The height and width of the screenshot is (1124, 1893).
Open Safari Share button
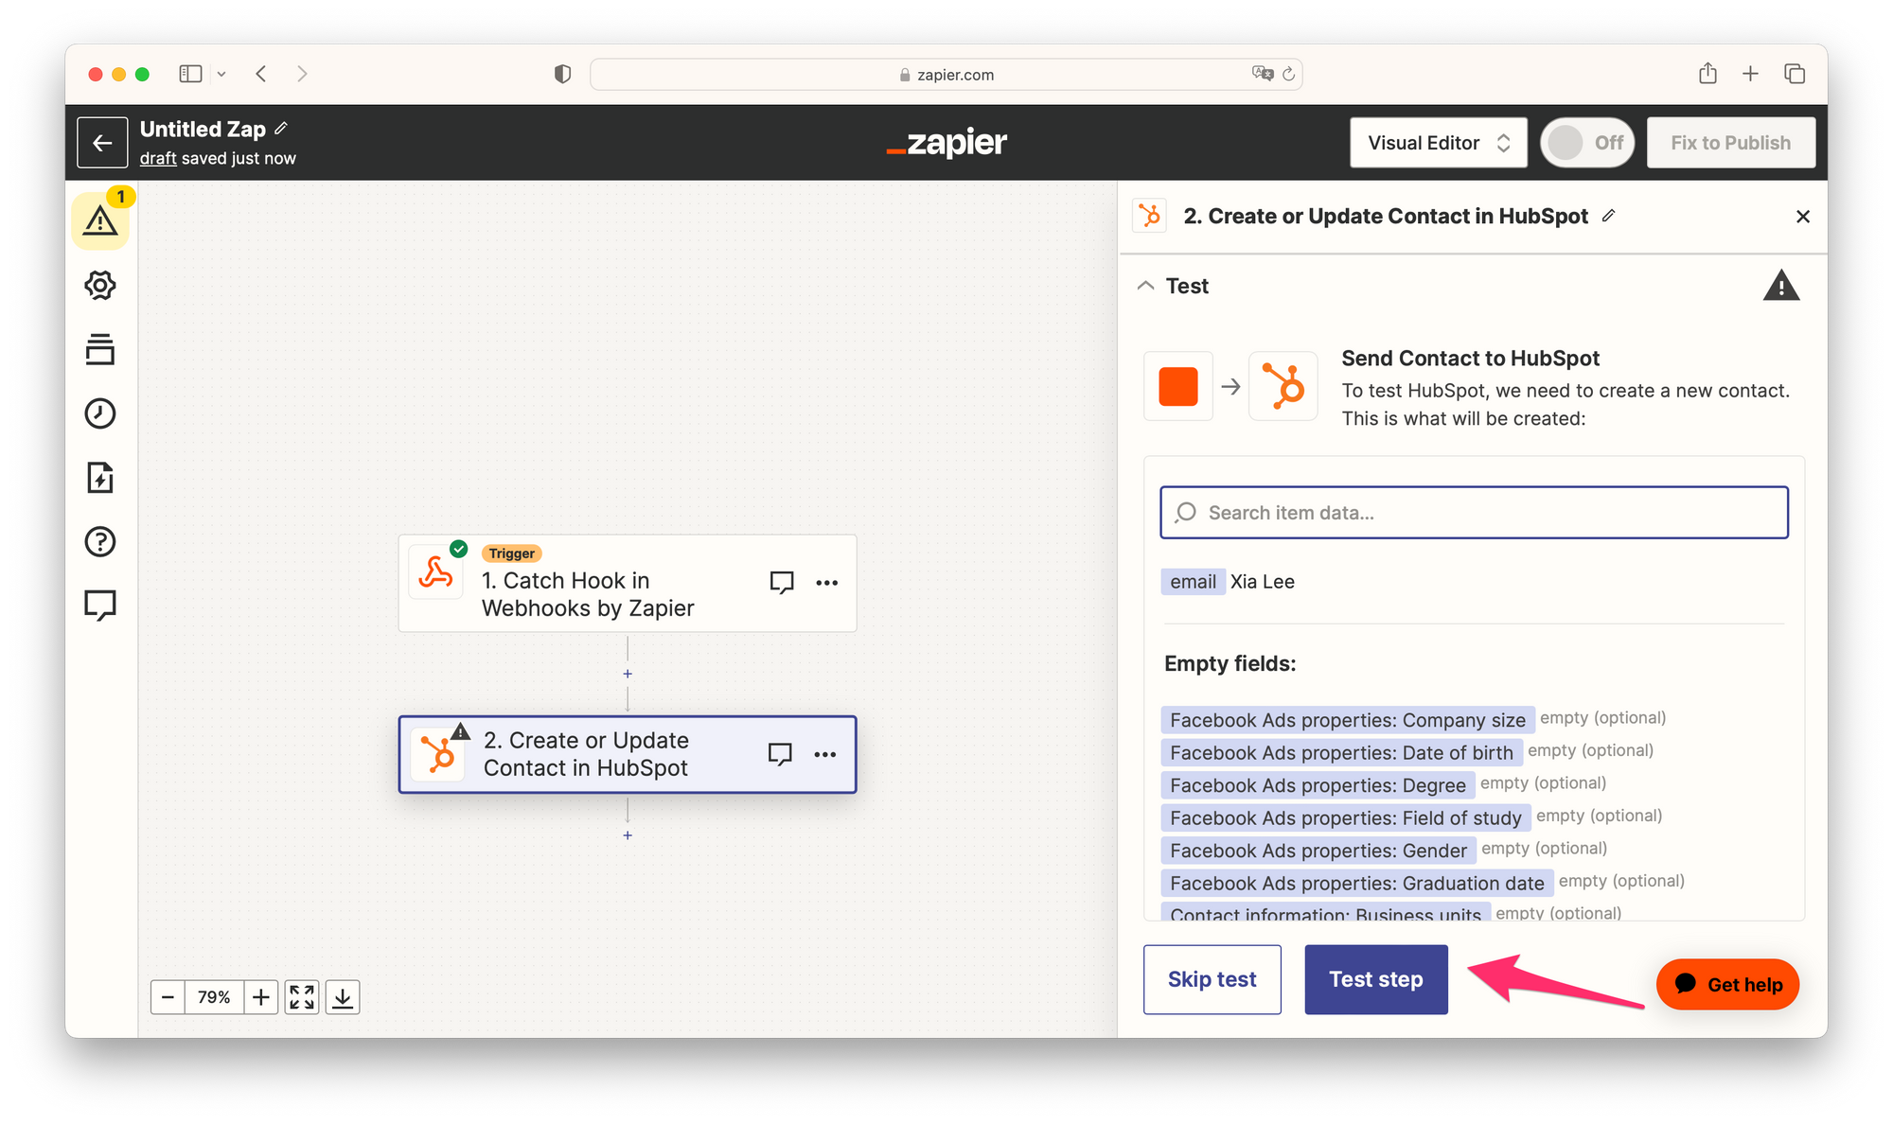pyautogui.click(x=1707, y=74)
